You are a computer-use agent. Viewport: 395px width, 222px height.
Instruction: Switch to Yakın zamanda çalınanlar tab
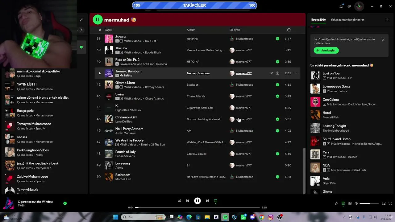pyautogui.click(x=347, y=20)
